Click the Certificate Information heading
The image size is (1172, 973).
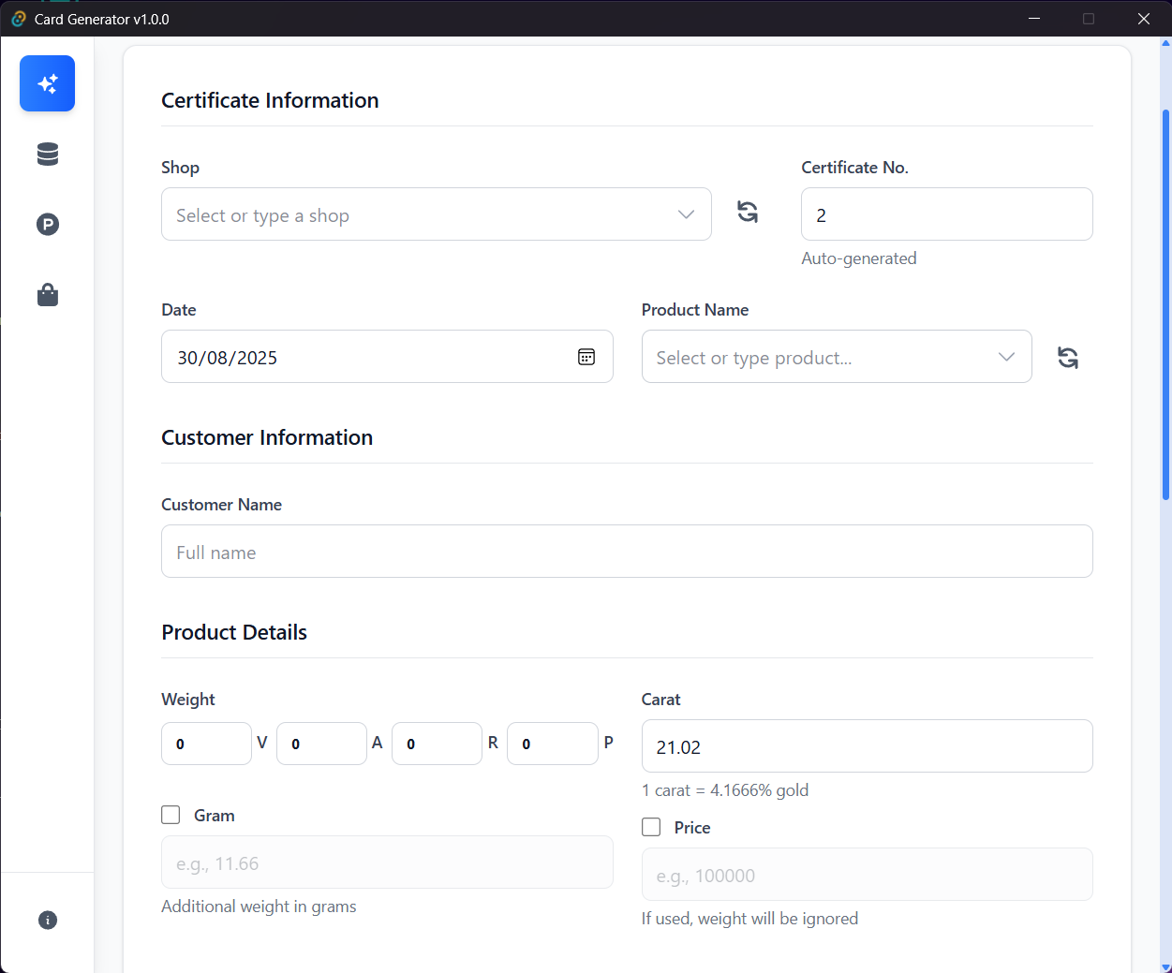point(270,100)
